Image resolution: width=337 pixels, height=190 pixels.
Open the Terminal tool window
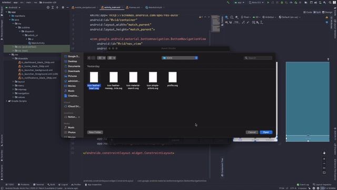point(38,185)
